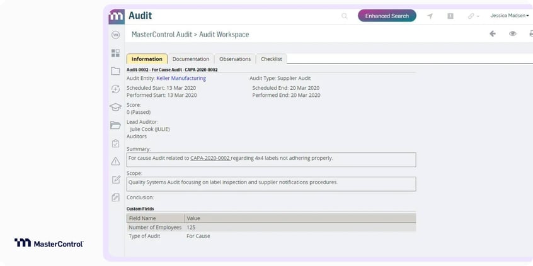533x266 pixels.
Task: Select the Information tab
Action: tap(147, 58)
